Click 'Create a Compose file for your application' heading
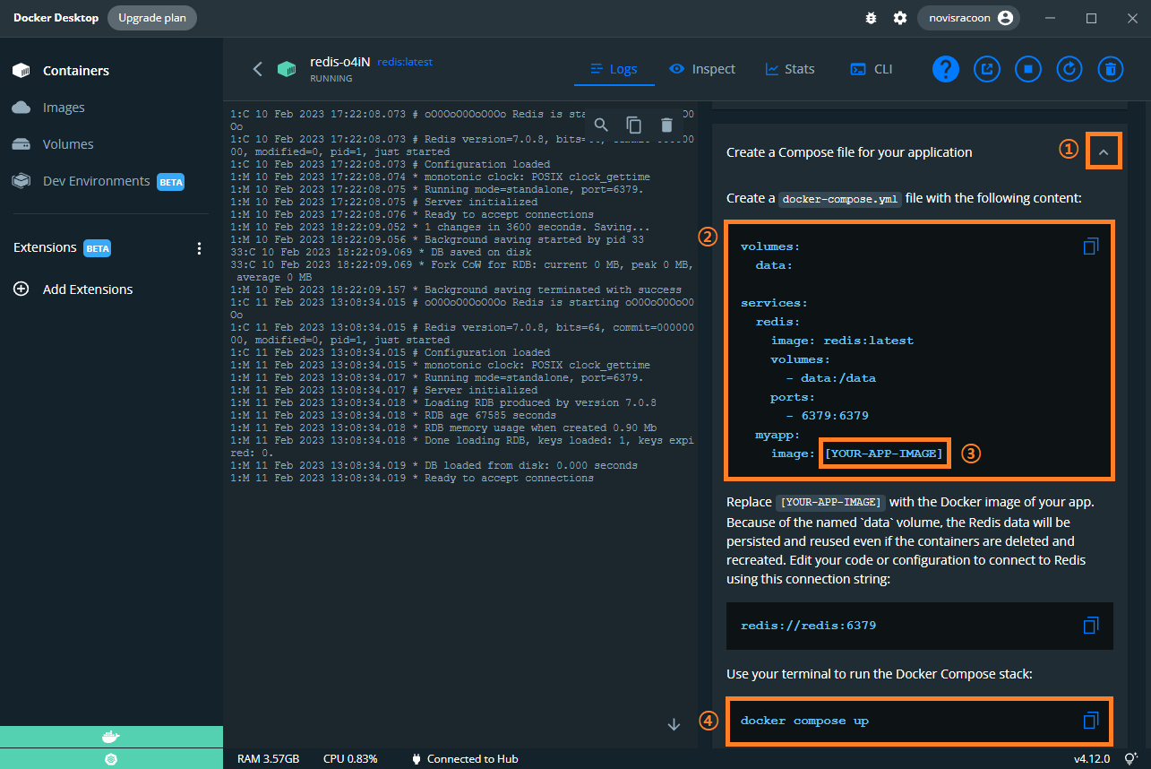 click(849, 152)
